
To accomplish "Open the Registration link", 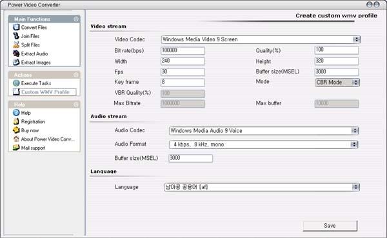I will 33,122.
